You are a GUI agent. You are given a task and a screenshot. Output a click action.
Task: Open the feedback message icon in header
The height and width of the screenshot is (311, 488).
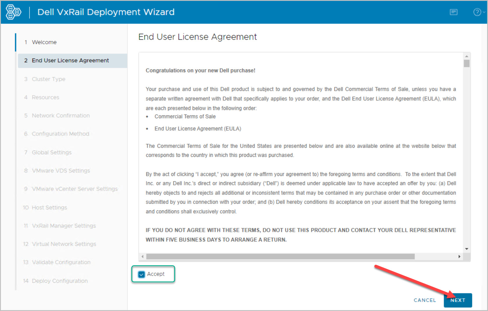coord(453,12)
